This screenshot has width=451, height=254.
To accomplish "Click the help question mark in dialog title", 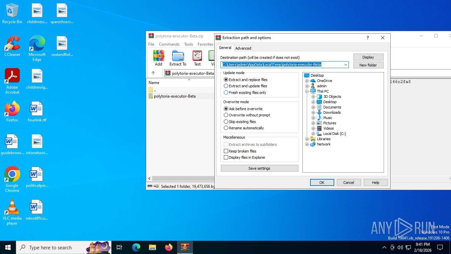I will 367,38.
